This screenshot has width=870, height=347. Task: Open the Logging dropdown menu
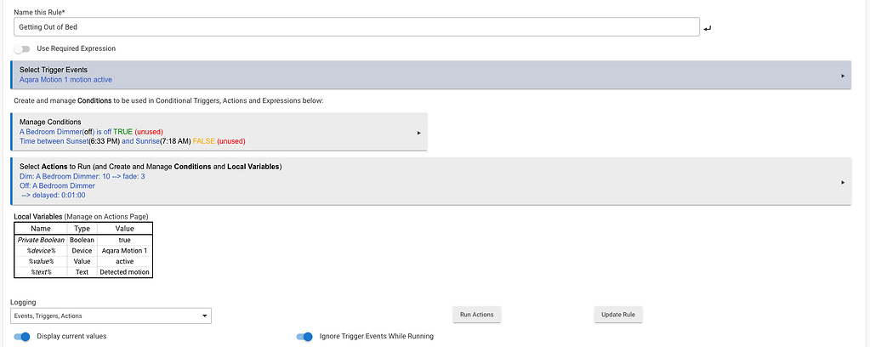tap(111, 316)
